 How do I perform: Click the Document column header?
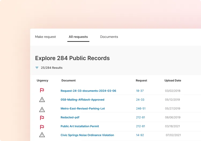(68, 80)
